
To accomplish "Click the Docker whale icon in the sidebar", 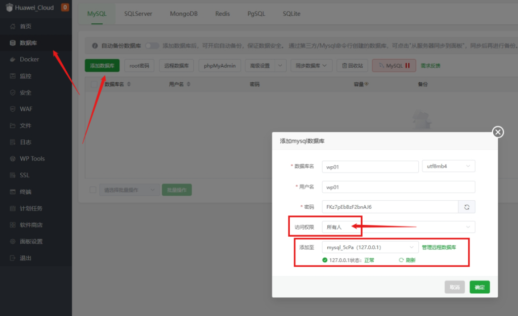I will pos(13,60).
